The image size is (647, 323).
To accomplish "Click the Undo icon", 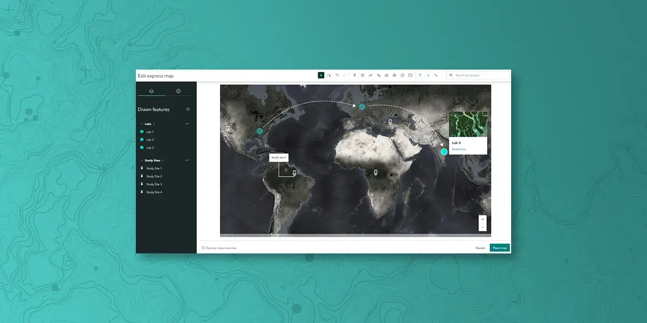I will point(337,75).
